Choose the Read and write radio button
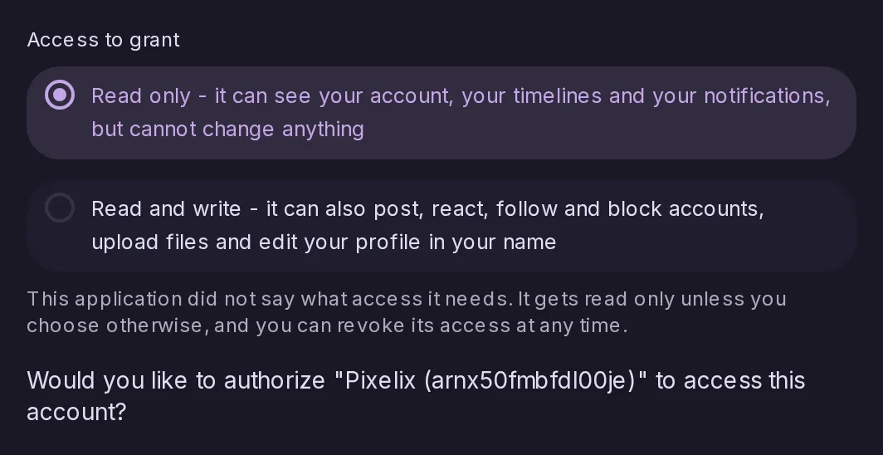Screen dimensions: 883x455 coord(60,208)
